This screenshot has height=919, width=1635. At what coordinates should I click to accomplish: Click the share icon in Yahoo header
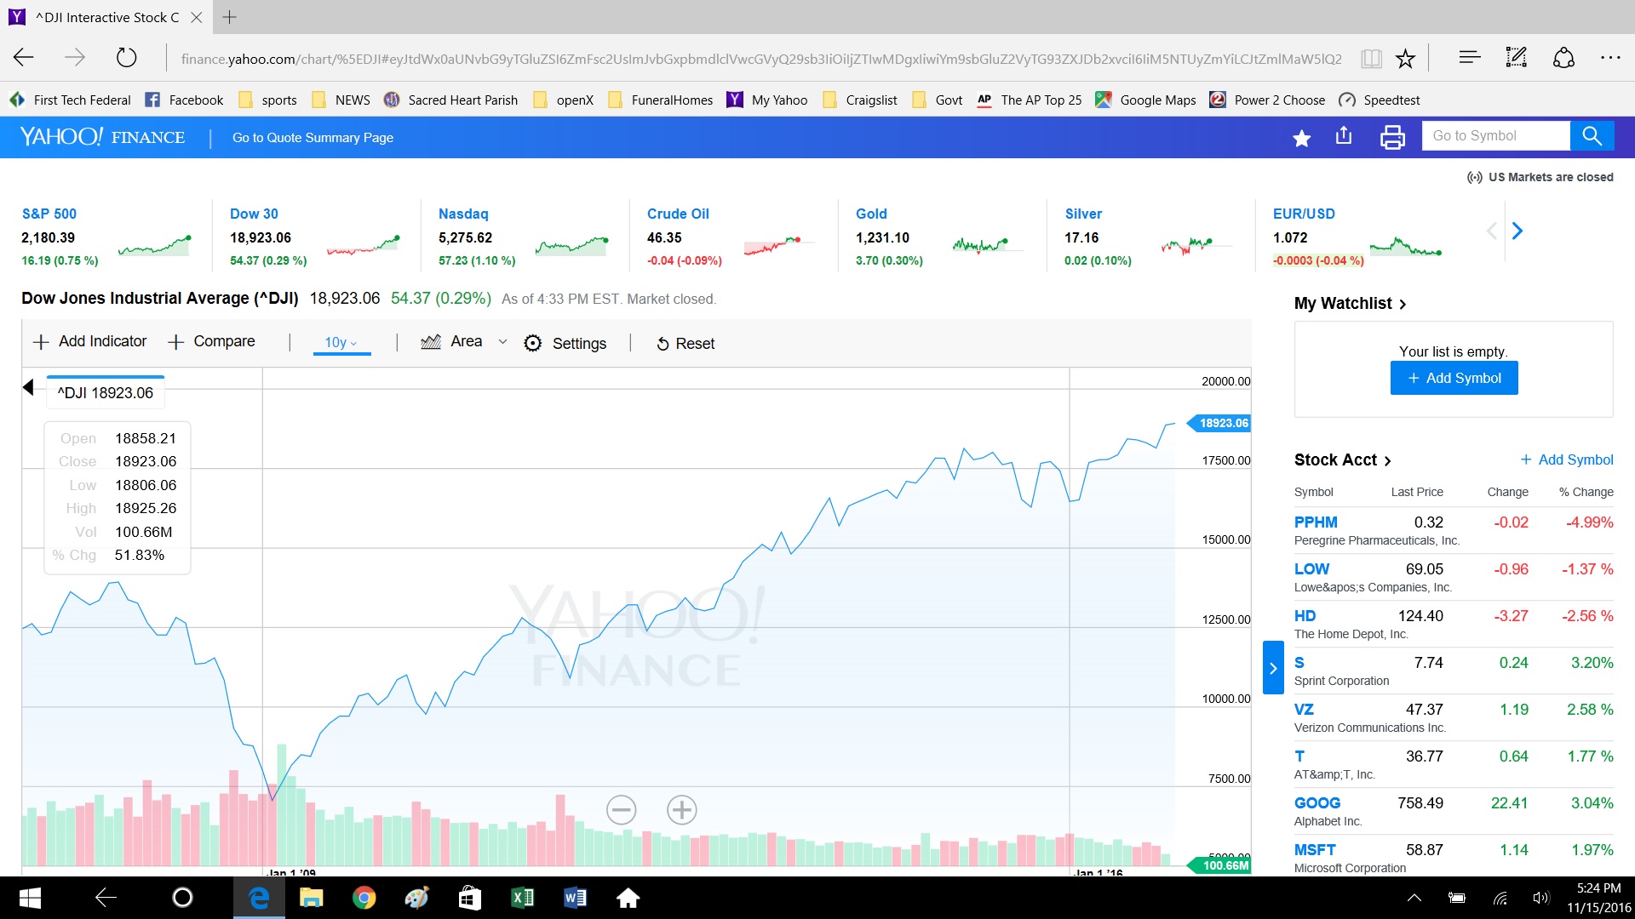pyautogui.click(x=1344, y=135)
